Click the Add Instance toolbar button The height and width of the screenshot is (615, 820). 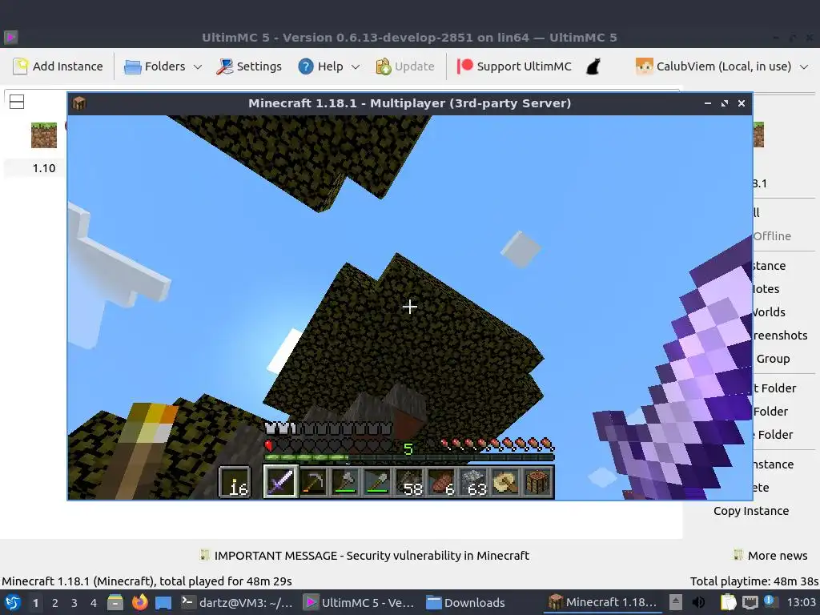click(58, 66)
